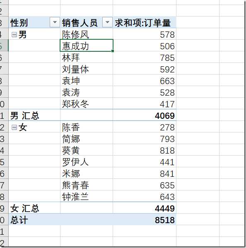Click the 销售人员 header cell text

80,23
